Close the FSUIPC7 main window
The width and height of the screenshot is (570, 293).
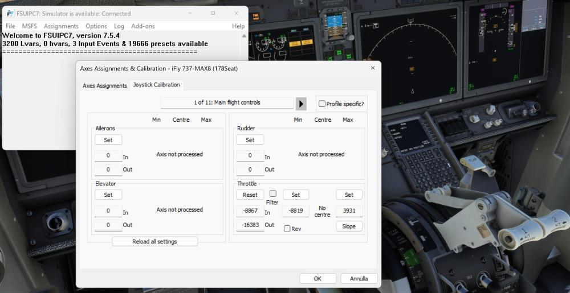[x=237, y=14]
